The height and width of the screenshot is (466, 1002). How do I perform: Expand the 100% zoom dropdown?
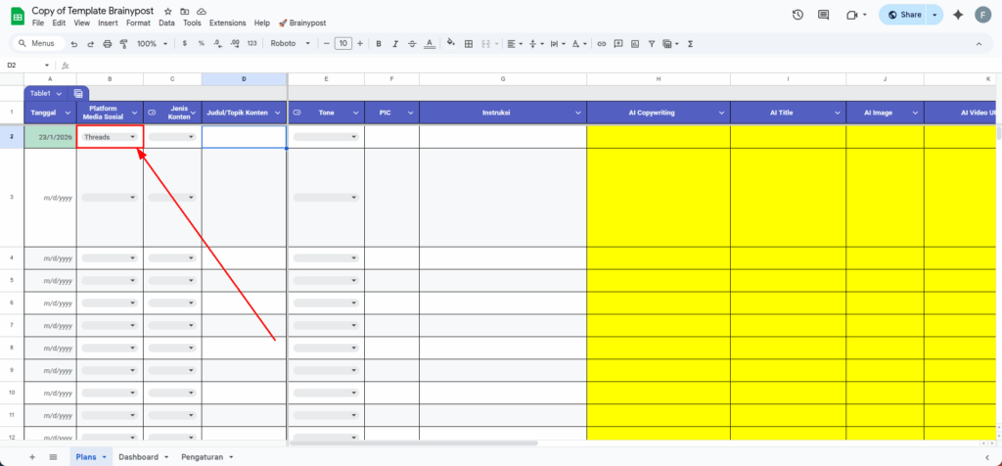(x=152, y=44)
